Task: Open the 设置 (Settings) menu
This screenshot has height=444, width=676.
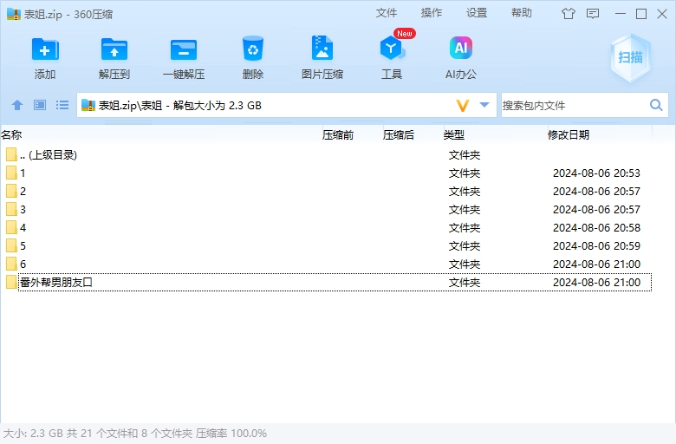Action: coord(477,13)
